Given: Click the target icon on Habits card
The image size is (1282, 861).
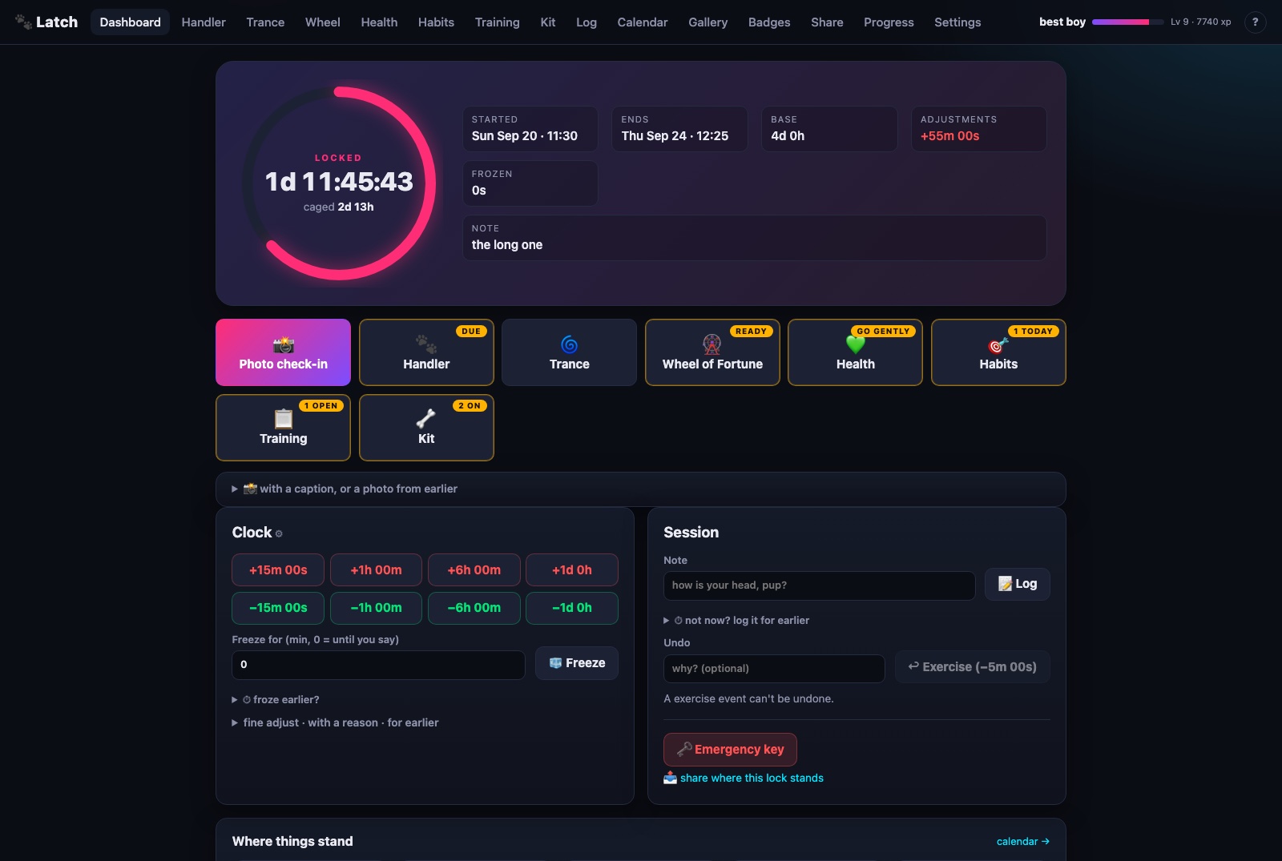Looking at the screenshot, I should [x=998, y=345].
